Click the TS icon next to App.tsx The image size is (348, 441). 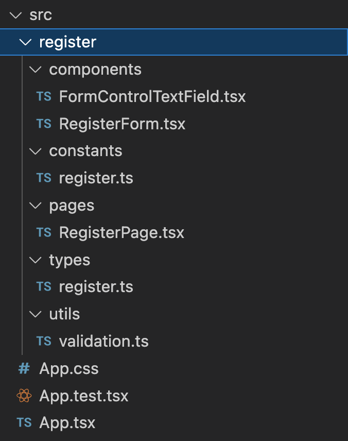click(x=24, y=422)
